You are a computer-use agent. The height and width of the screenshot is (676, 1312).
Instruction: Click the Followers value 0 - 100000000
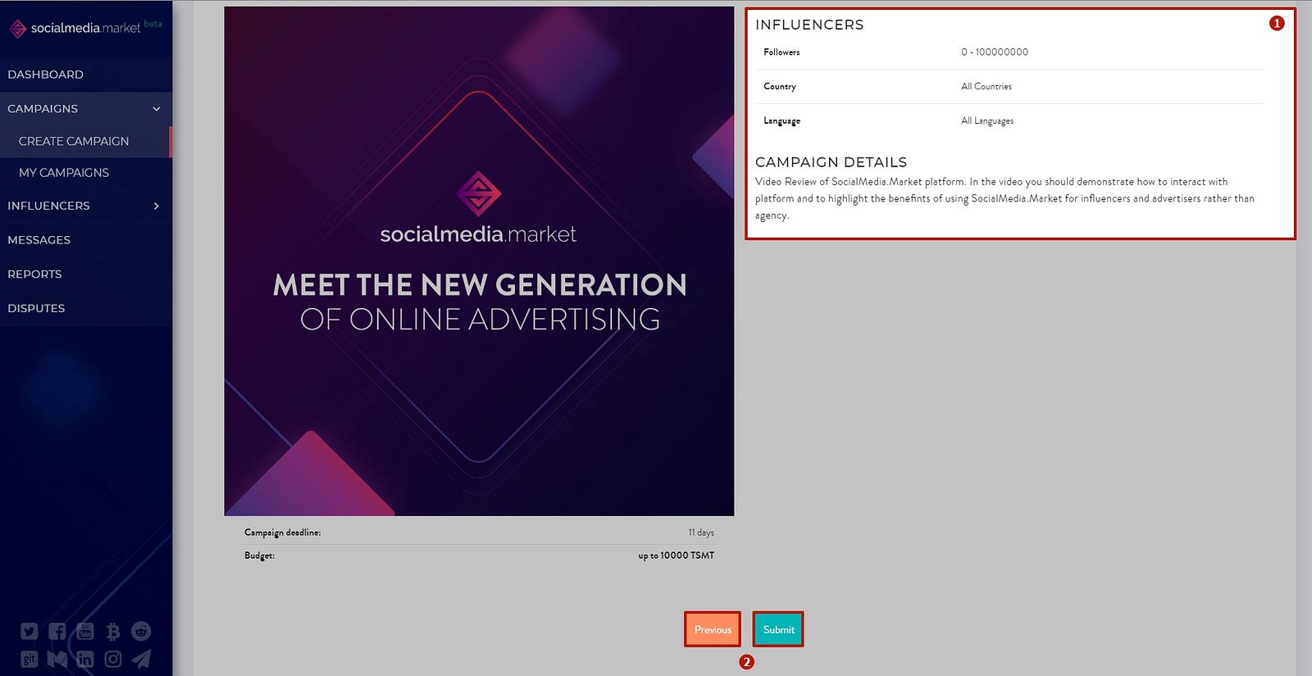[995, 52]
